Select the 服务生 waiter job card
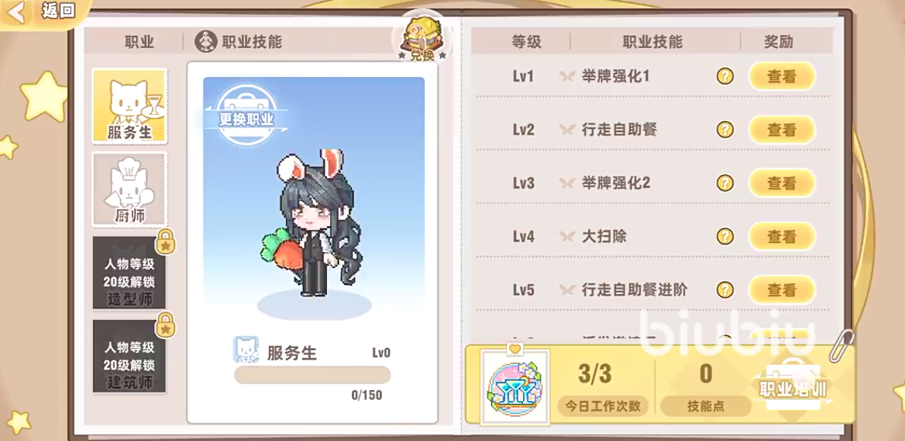The width and height of the screenshot is (905, 441). (x=130, y=107)
